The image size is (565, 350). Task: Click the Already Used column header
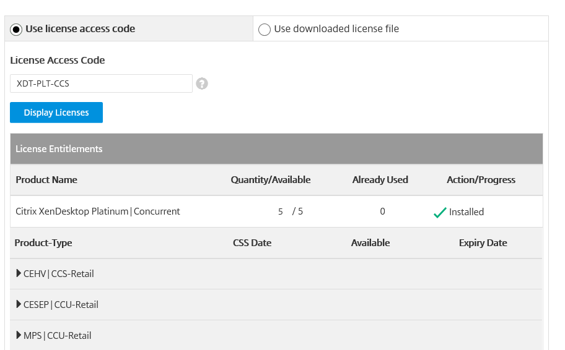point(380,180)
